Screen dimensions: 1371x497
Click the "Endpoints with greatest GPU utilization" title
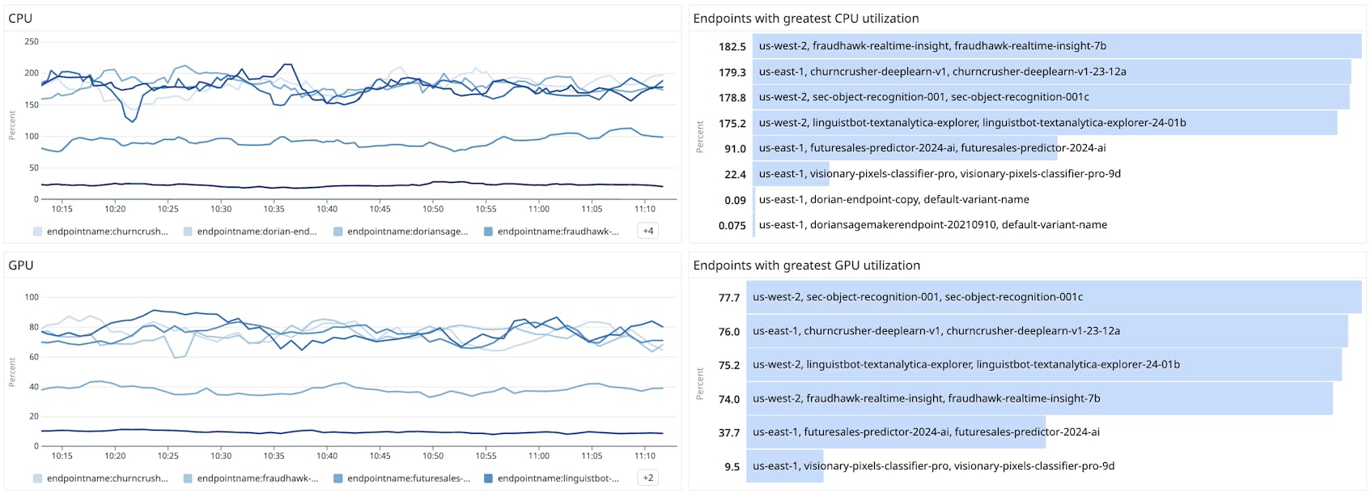(806, 265)
